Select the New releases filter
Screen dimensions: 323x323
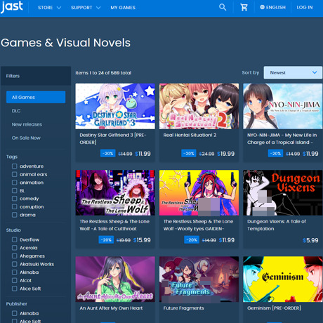point(27,124)
